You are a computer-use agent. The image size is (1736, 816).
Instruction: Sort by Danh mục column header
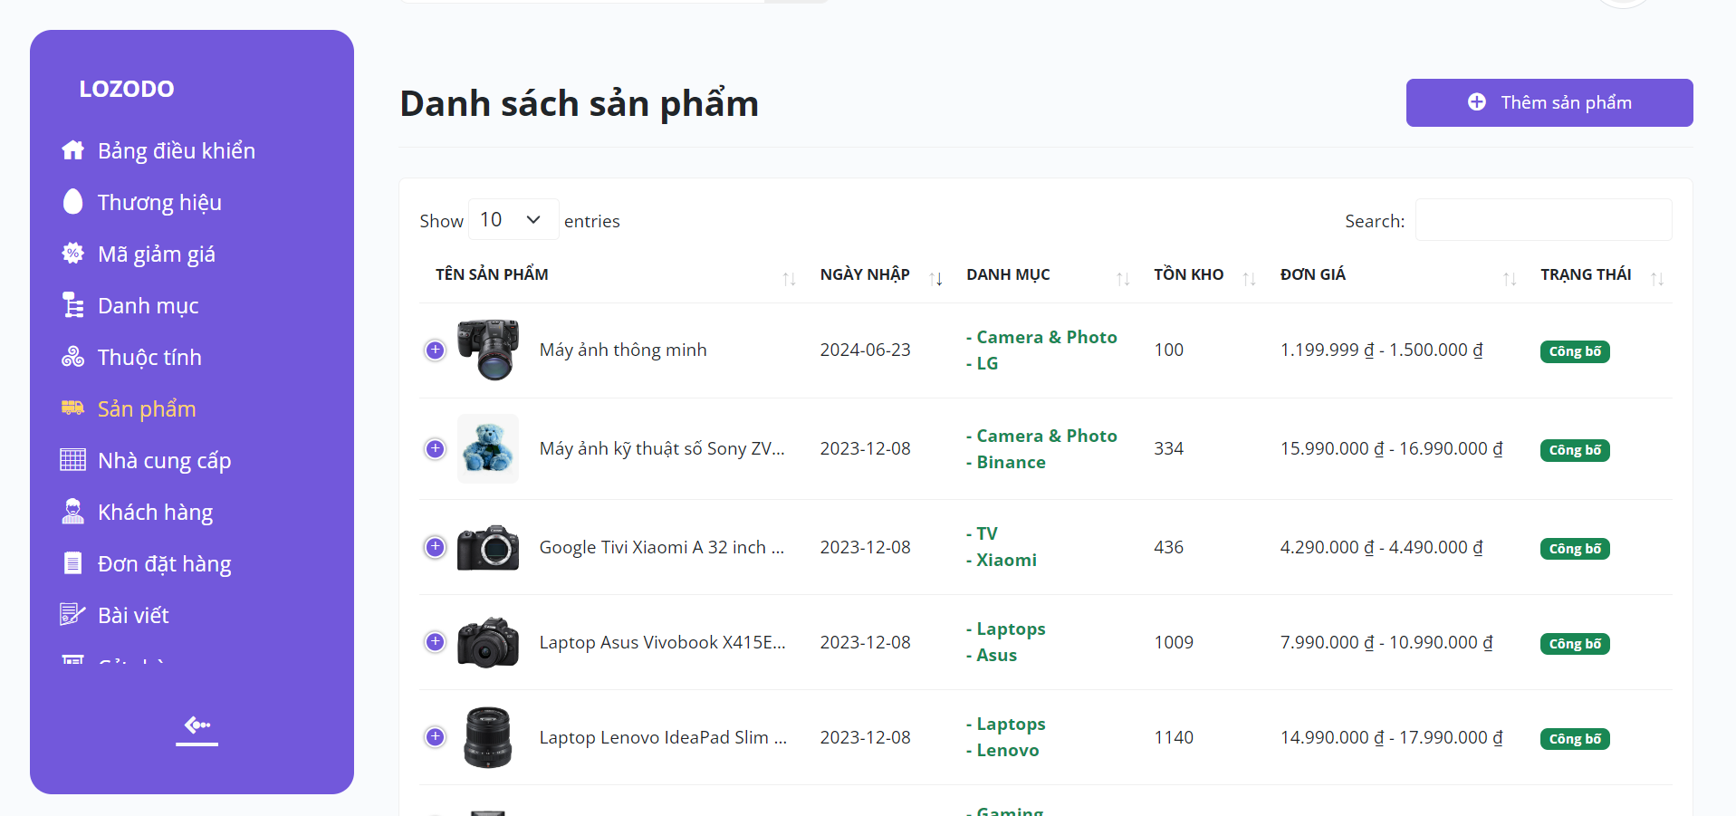click(x=1046, y=275)
